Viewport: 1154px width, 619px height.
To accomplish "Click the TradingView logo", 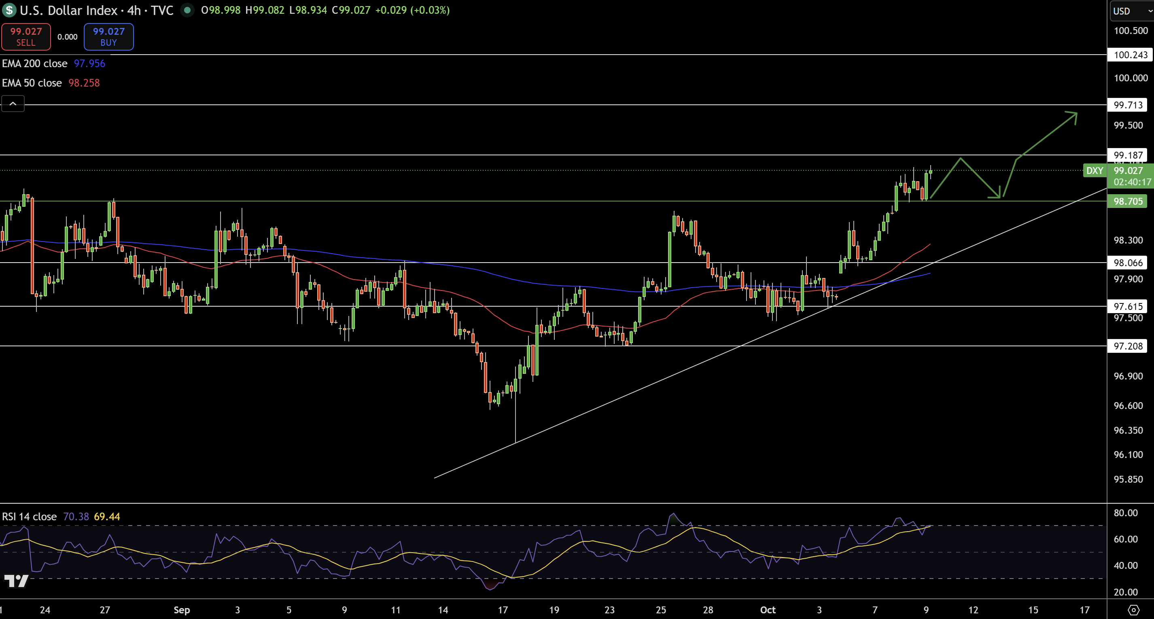I will click(x=16, y=581).
